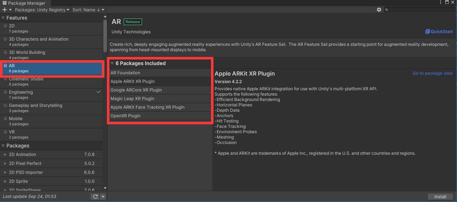The width and height of the screenshot is (457, 202).
Task: Click Version 4.2.2 text
Action: click(228, 82)
